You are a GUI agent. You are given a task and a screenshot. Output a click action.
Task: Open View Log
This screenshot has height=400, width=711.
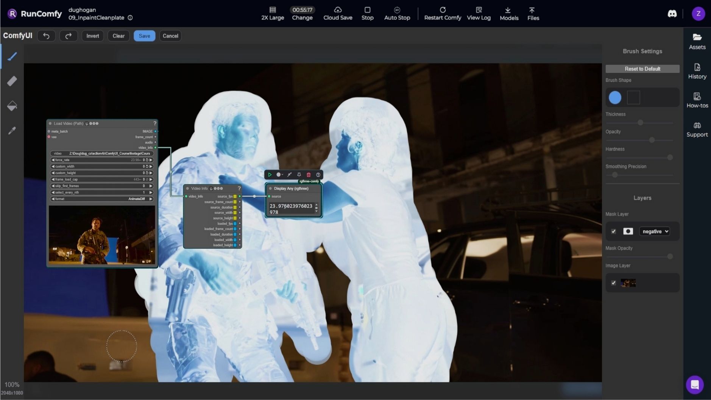[479, 14]
